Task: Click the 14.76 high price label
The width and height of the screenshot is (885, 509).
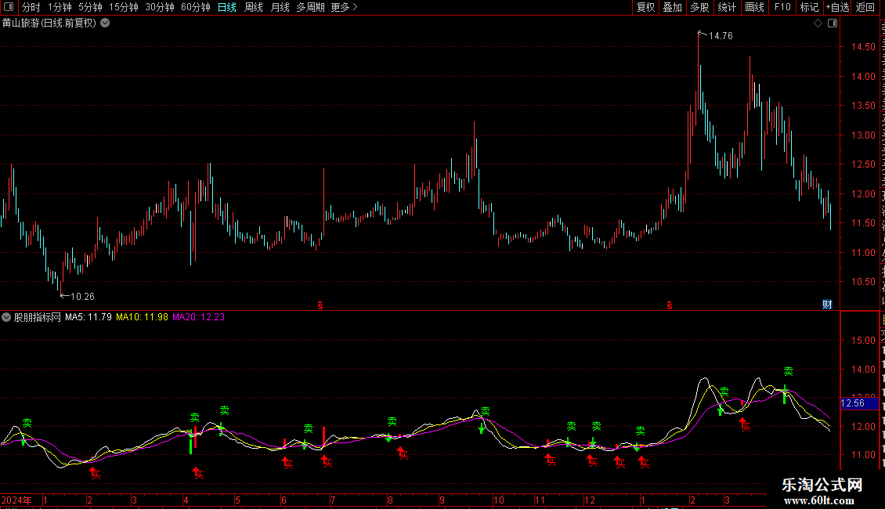Action: pyautogui.click(x=721, y=36)
